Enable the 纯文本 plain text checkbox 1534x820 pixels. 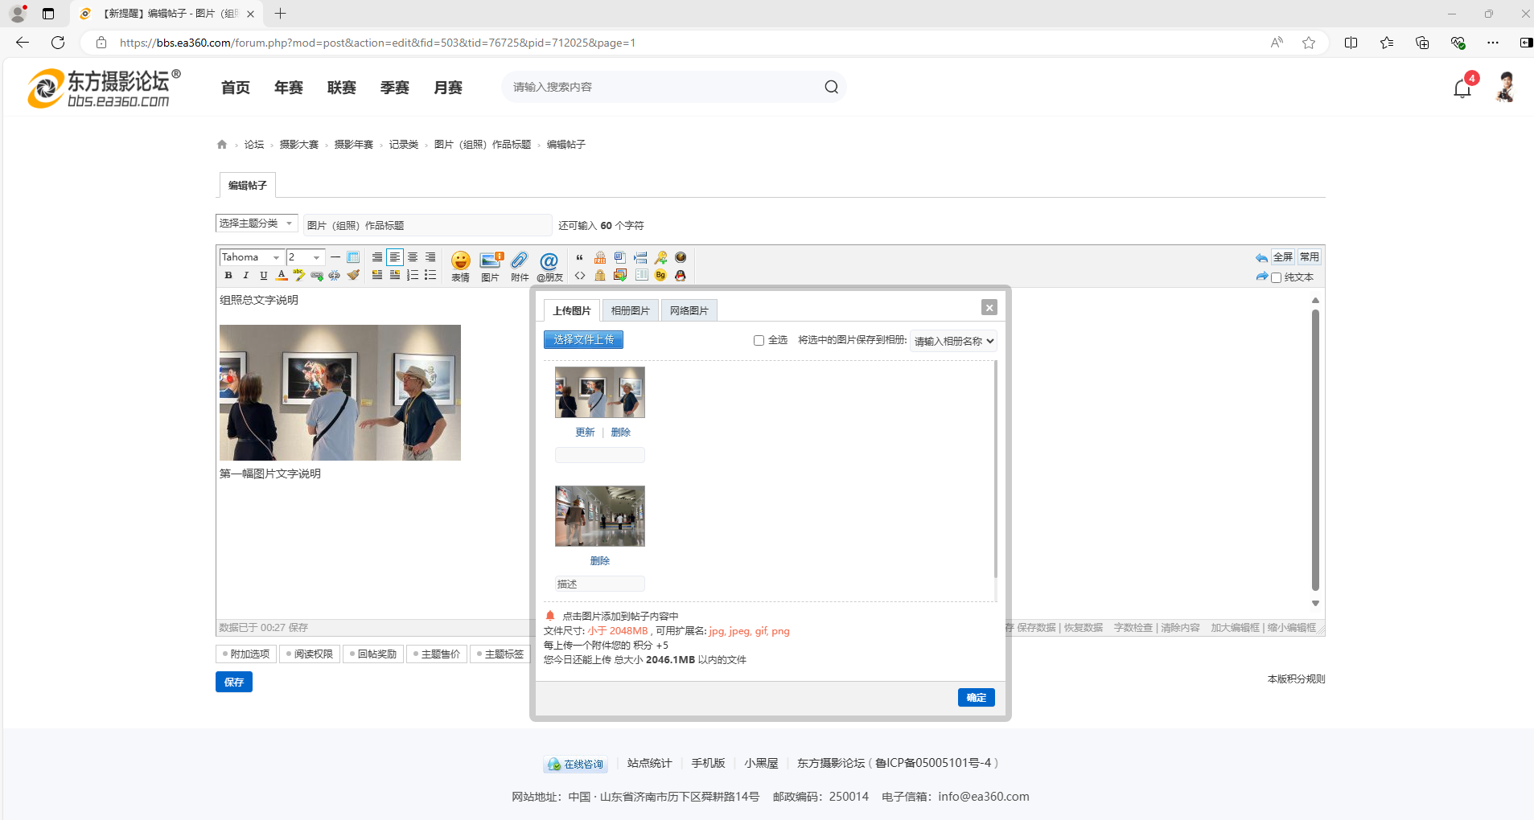(1276, 277)
